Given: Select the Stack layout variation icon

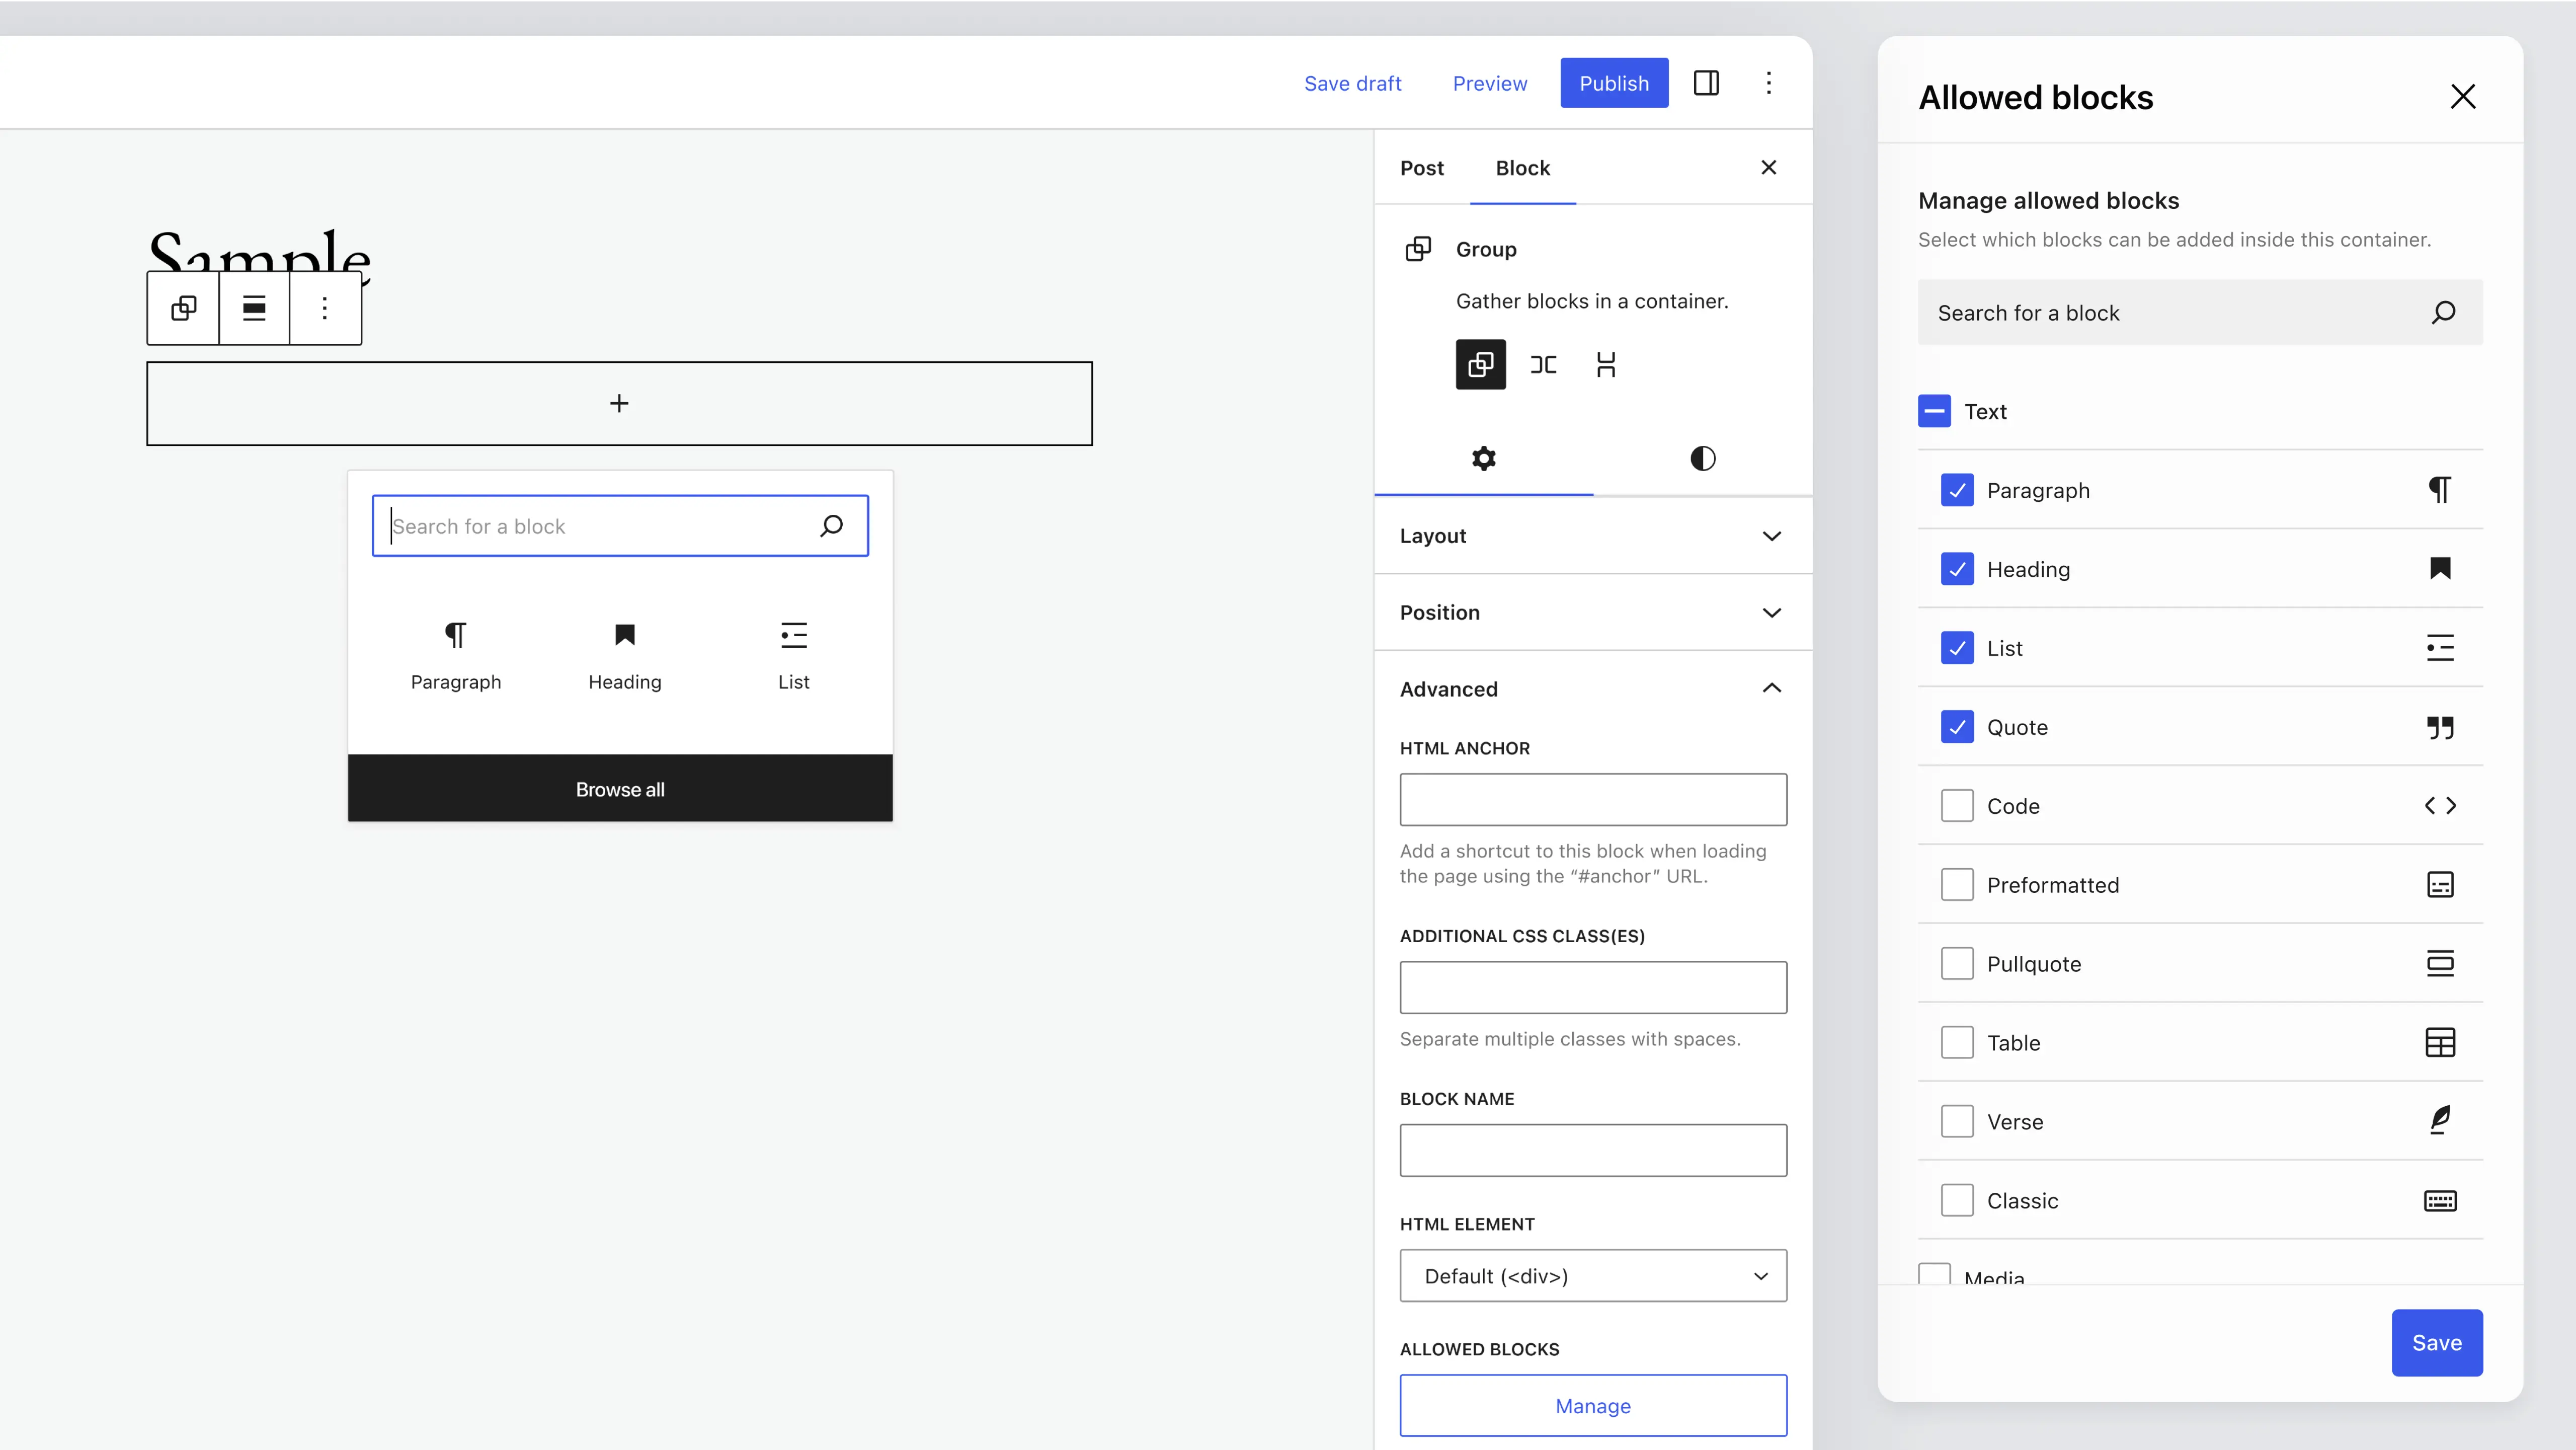Looking at the screenshot, I should [x=1606, y=365].
